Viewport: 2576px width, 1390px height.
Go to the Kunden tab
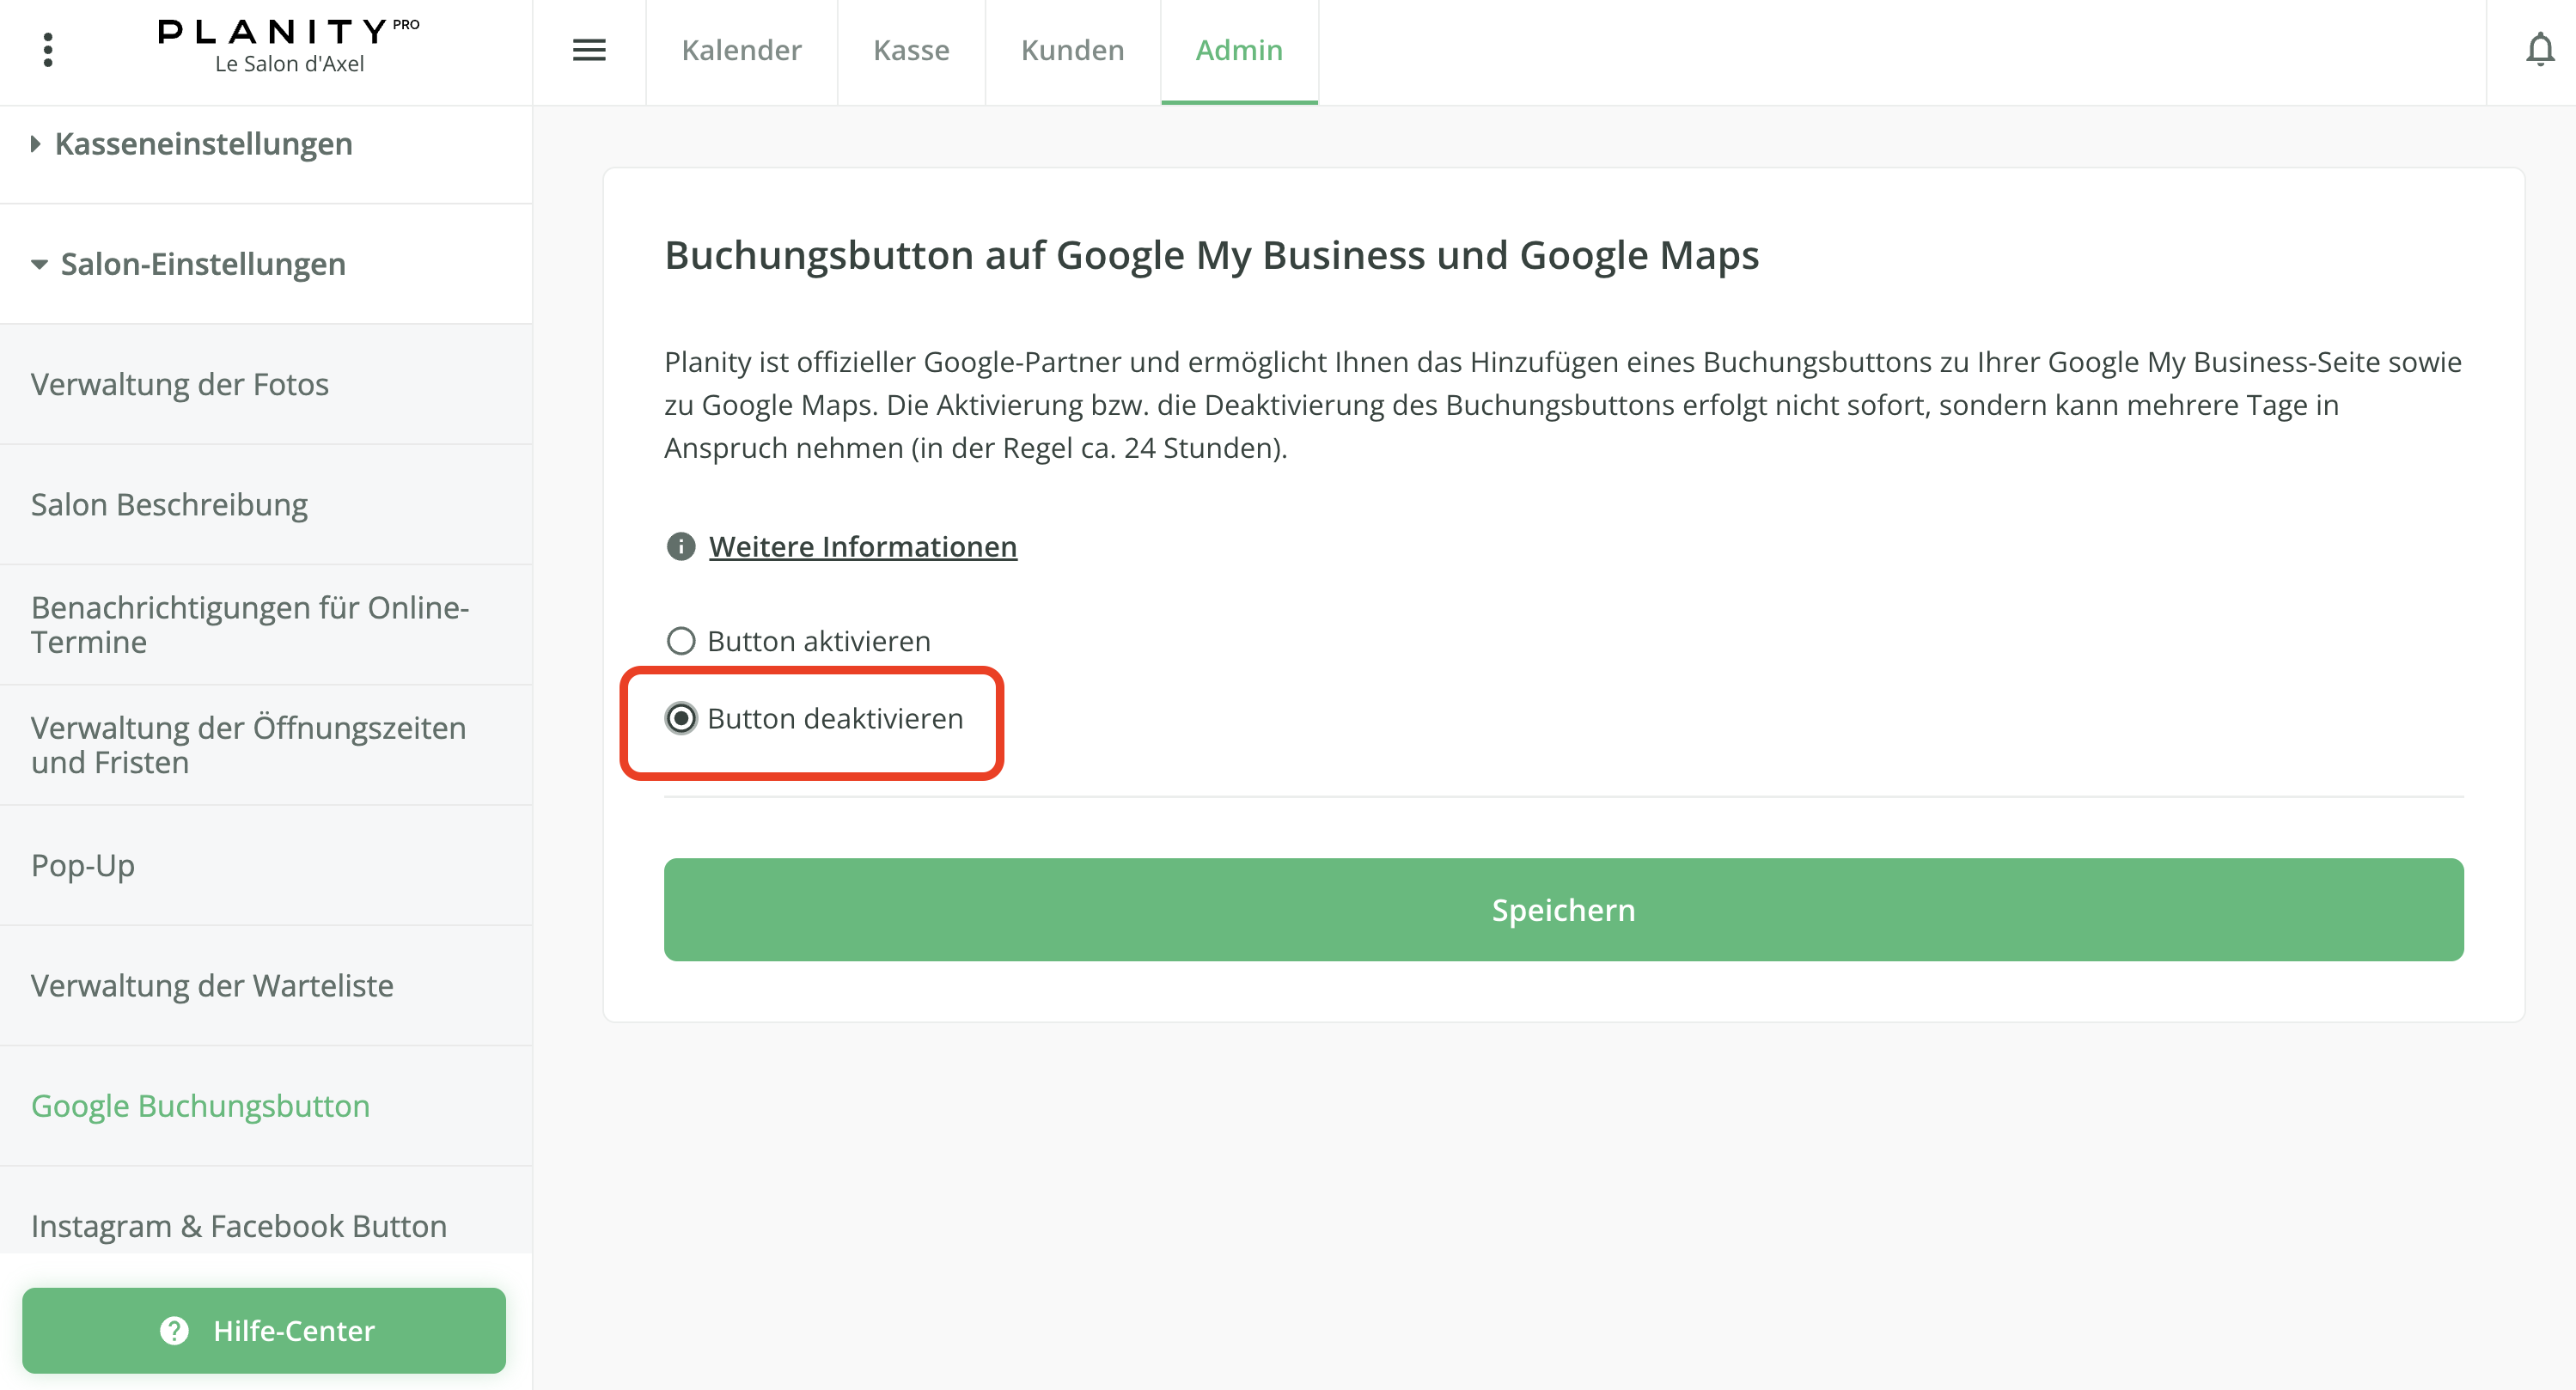(1072, 50)
